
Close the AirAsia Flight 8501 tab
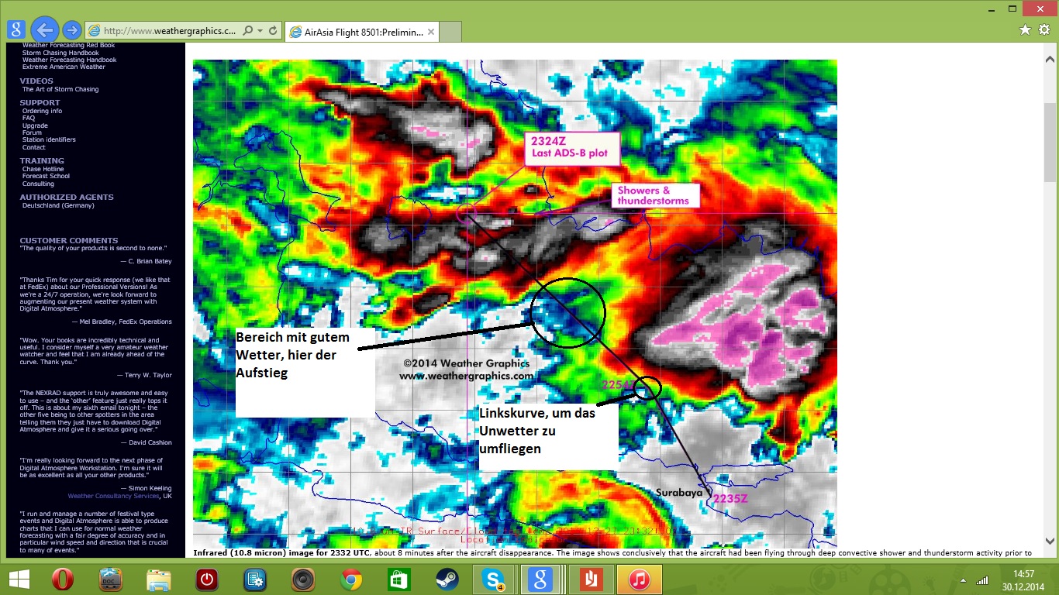[431, 32]
